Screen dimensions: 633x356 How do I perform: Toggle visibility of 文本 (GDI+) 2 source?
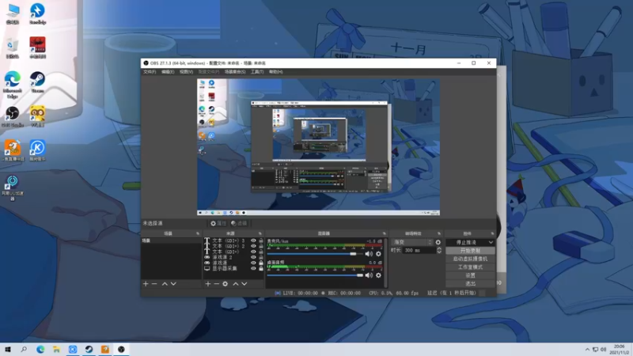pyautogui.click(x=253, y=246)
